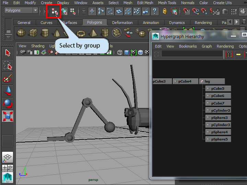This screenshot has height=185, width=247.
Task: Select pCube4 node in Hypergraph
Action: click(x=186, y=81)
